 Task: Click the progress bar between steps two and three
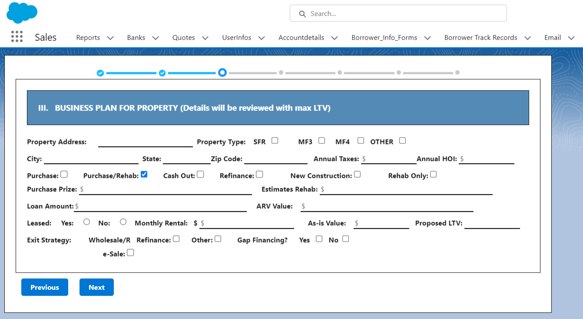(192, 73)
